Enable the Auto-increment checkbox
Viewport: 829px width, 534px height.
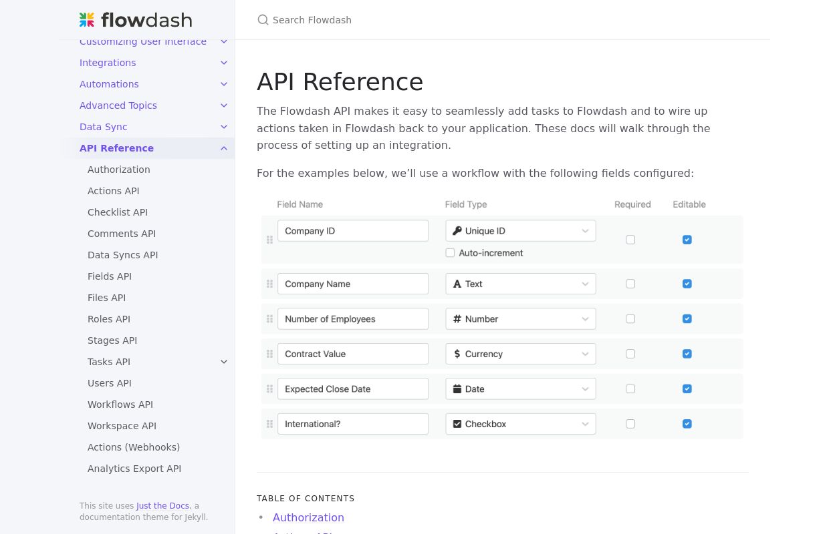tap(450, 253)
